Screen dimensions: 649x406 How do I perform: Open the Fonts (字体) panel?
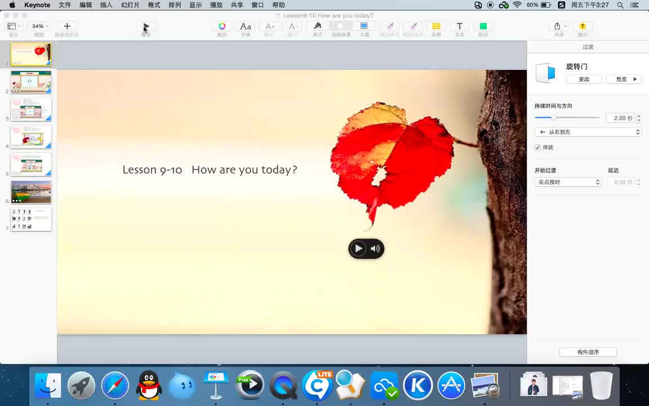[x=246, y=27]
